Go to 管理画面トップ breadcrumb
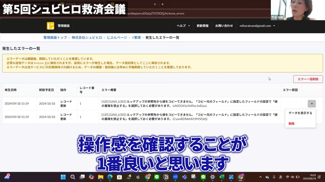 [x=55, y=38]
